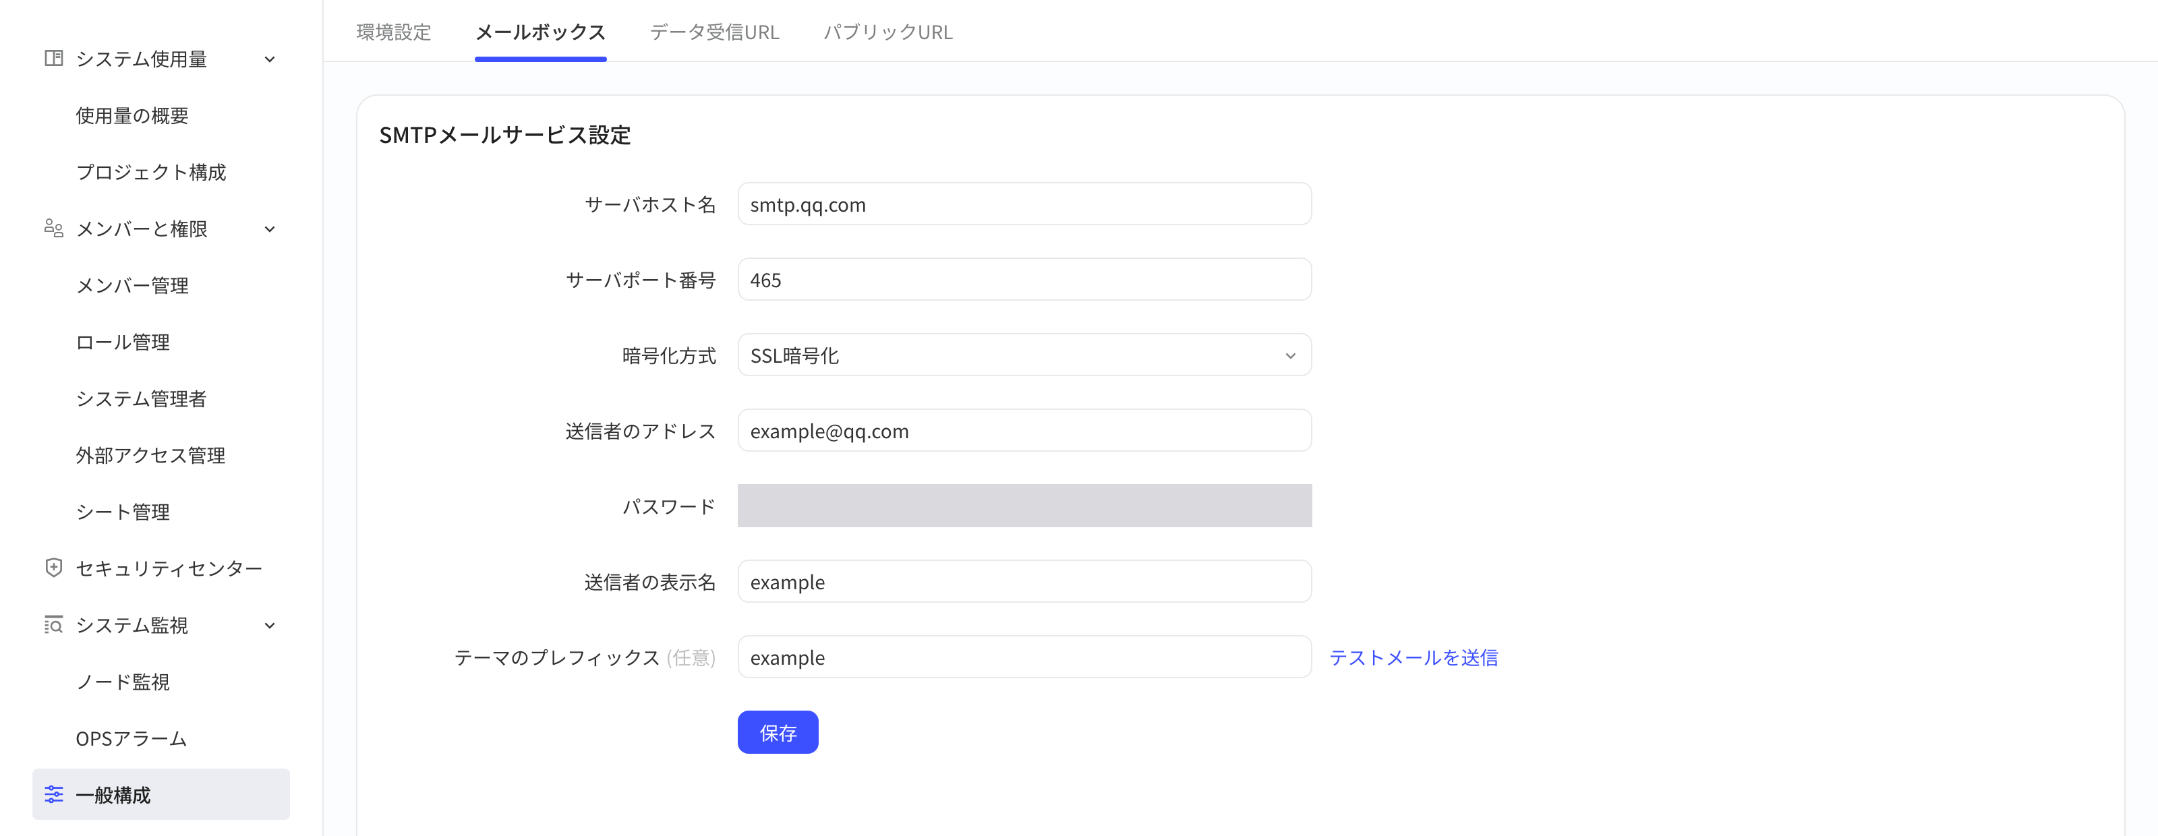Open シート管理 in sidebar

point(123,512)
